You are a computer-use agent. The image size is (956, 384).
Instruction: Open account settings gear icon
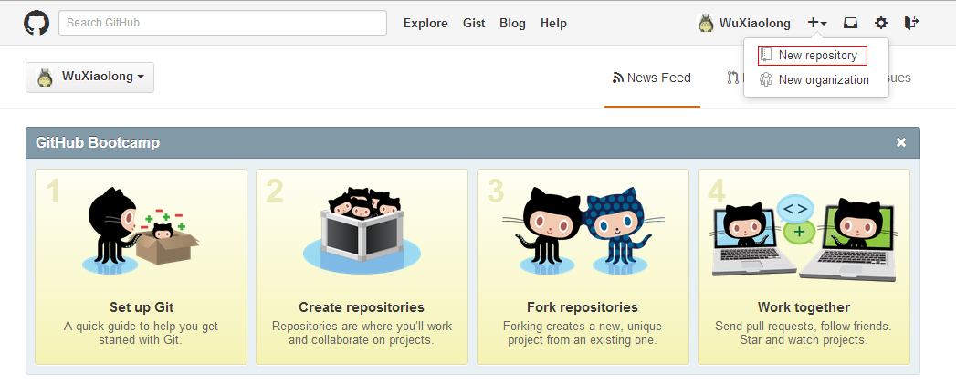pos(881,23)
